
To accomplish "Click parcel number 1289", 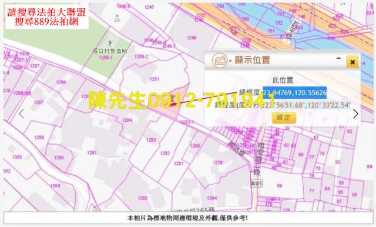I will coord(39,138).
